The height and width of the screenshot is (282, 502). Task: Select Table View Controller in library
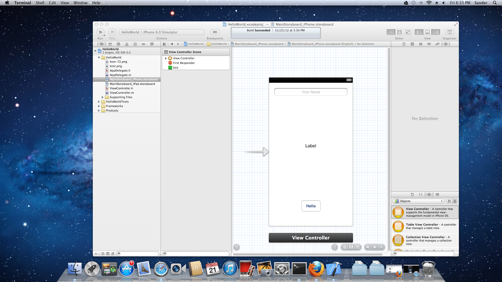pyautogui.click(x=425, y=226)
